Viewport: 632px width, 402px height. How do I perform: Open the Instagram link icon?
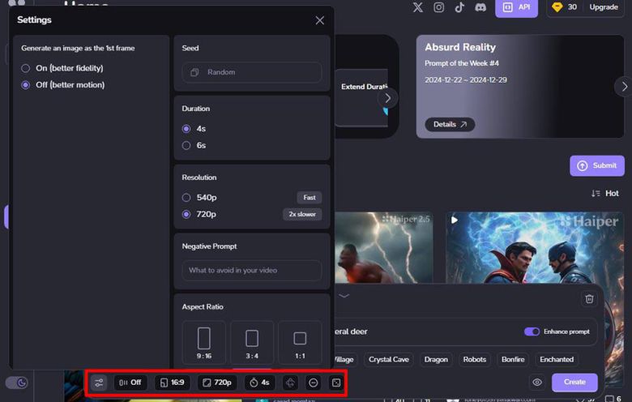(x=438, y=7)
